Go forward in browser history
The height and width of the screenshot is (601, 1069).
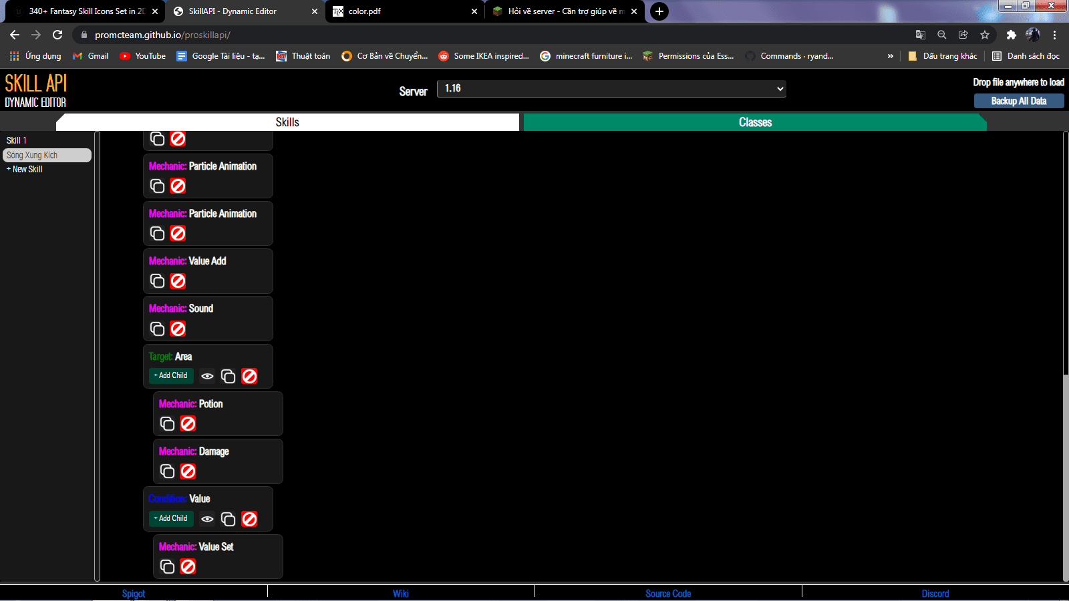coord(36,35)
